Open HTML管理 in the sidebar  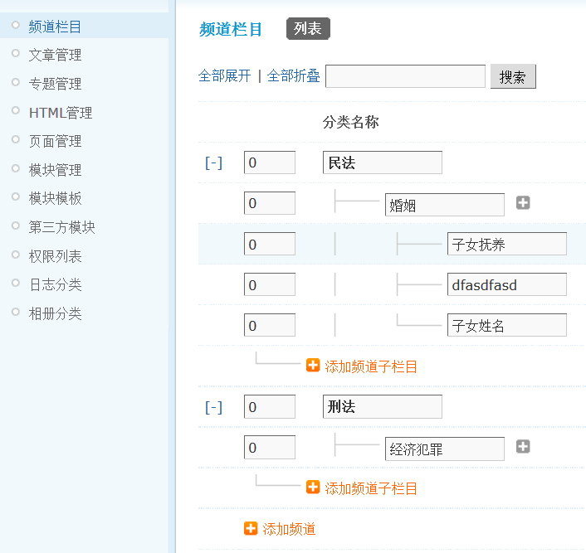point(60,113)
